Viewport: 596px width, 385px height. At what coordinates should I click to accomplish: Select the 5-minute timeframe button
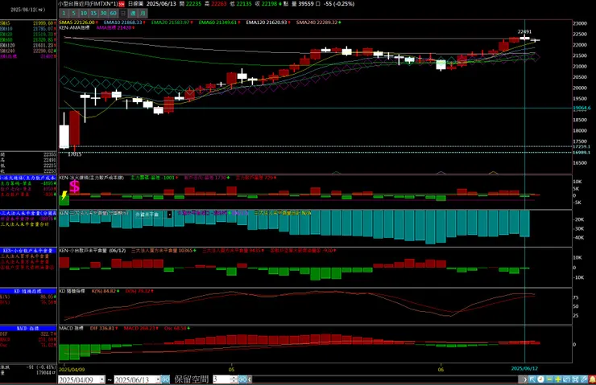(x=74, y=14)
